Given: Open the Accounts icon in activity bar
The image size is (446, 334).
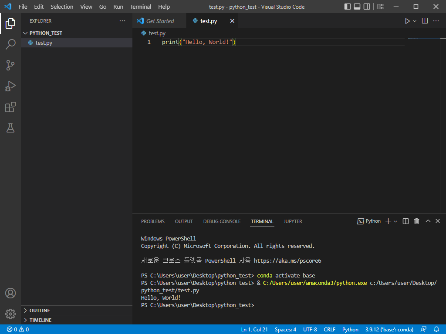Looking at the screenshot, I should 10,293.
